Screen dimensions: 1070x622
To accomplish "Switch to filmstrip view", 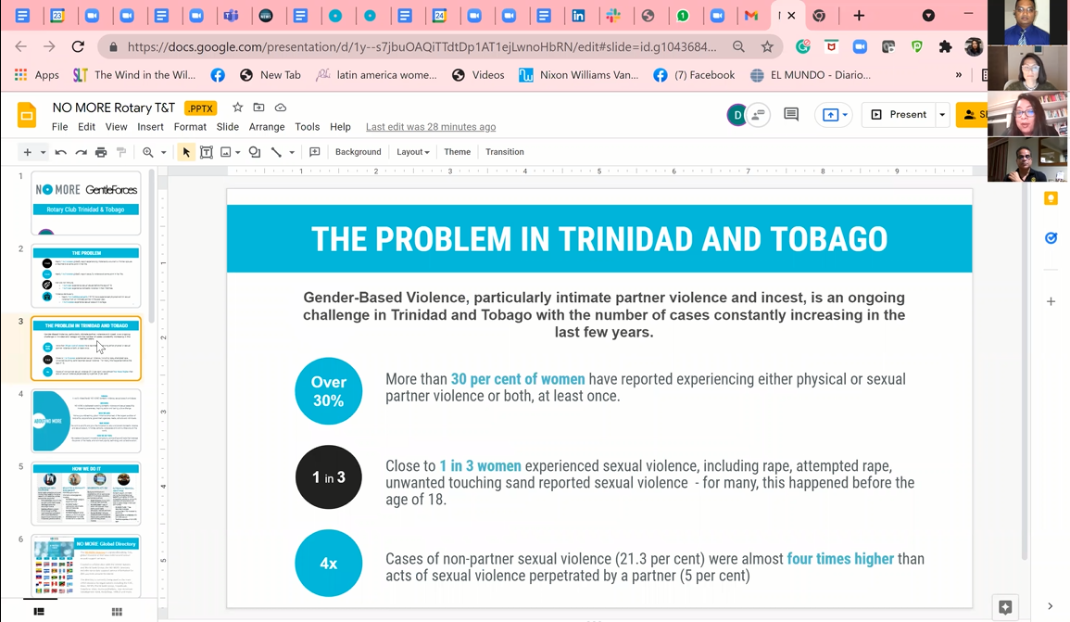I will [39, 612].
